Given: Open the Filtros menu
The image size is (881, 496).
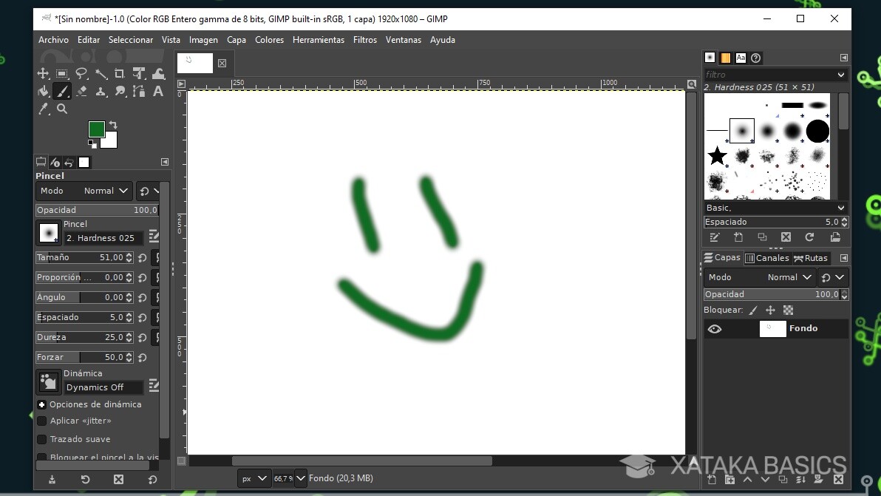Looking at the screenshot, I should pyautogui.click(x=364, y=40).
